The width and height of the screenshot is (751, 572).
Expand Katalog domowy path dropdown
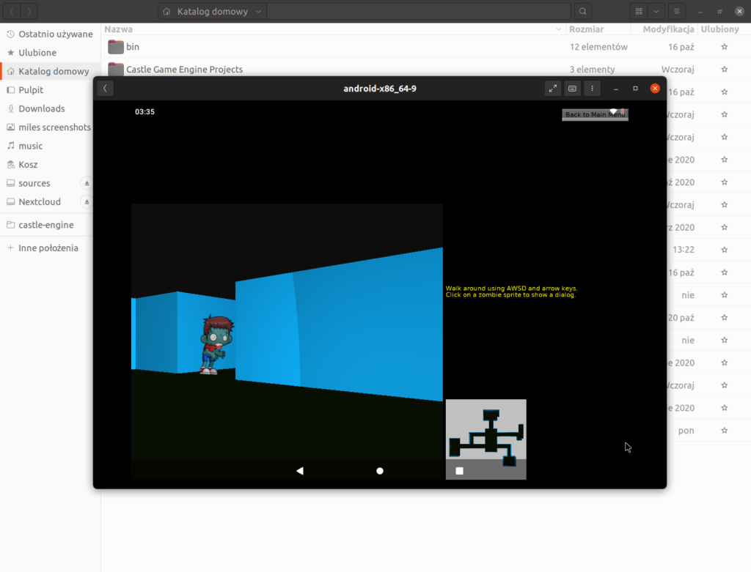pyautogui.click(x=258, y=12)
